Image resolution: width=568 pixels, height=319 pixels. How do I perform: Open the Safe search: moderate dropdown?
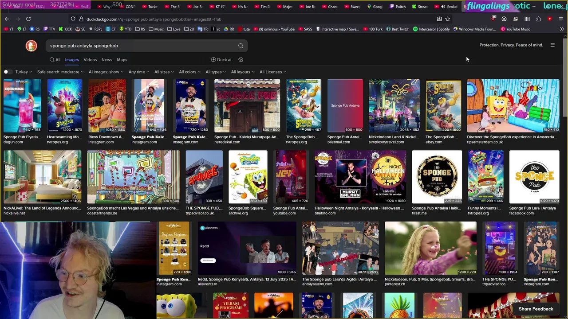60,72
